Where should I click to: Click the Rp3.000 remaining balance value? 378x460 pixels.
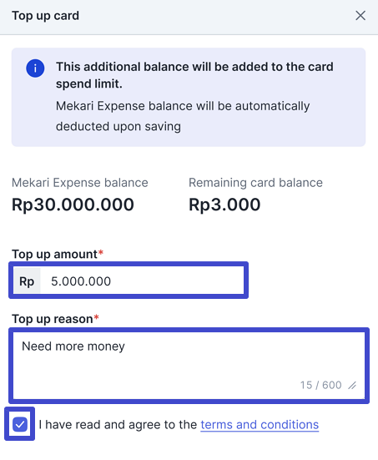(x=224, y=205)
